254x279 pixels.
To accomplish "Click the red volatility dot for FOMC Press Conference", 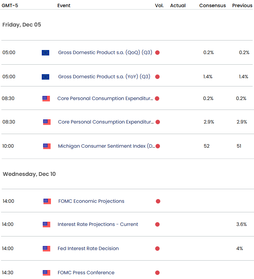I will pos(158,273).
